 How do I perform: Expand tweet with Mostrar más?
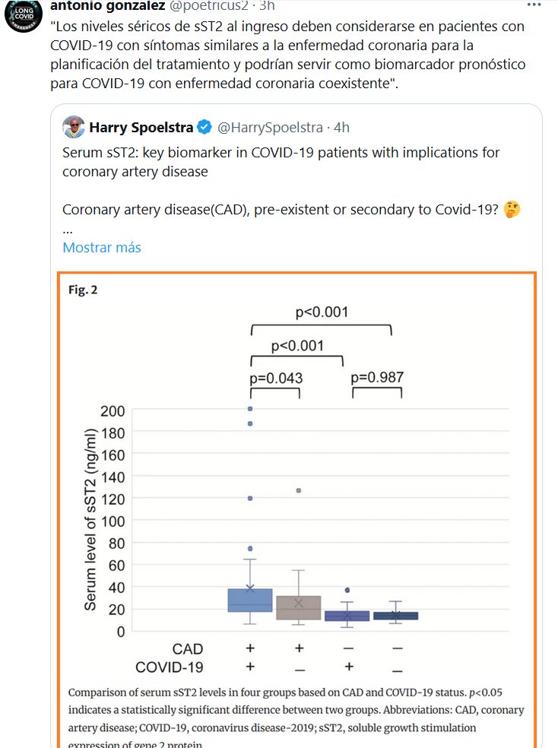101,248
